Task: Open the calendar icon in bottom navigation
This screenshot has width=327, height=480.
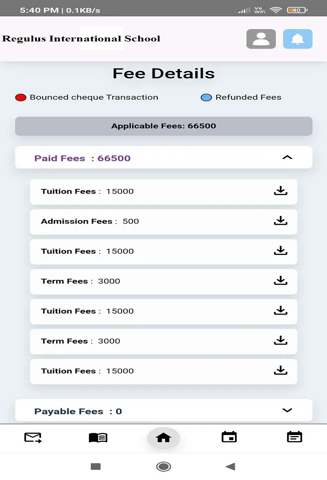Action: pos(229,438)
